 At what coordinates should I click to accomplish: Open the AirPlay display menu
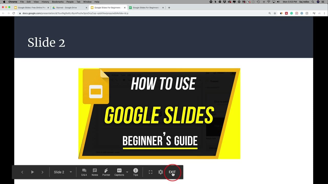273,2
